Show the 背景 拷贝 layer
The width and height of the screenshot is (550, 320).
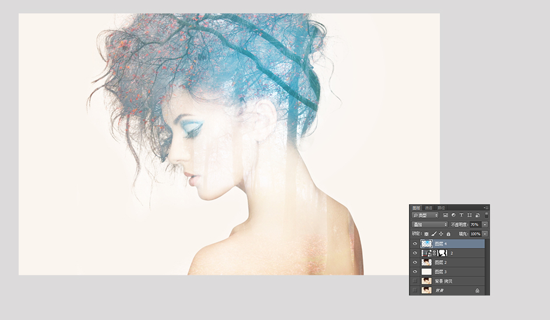[415, 281]
